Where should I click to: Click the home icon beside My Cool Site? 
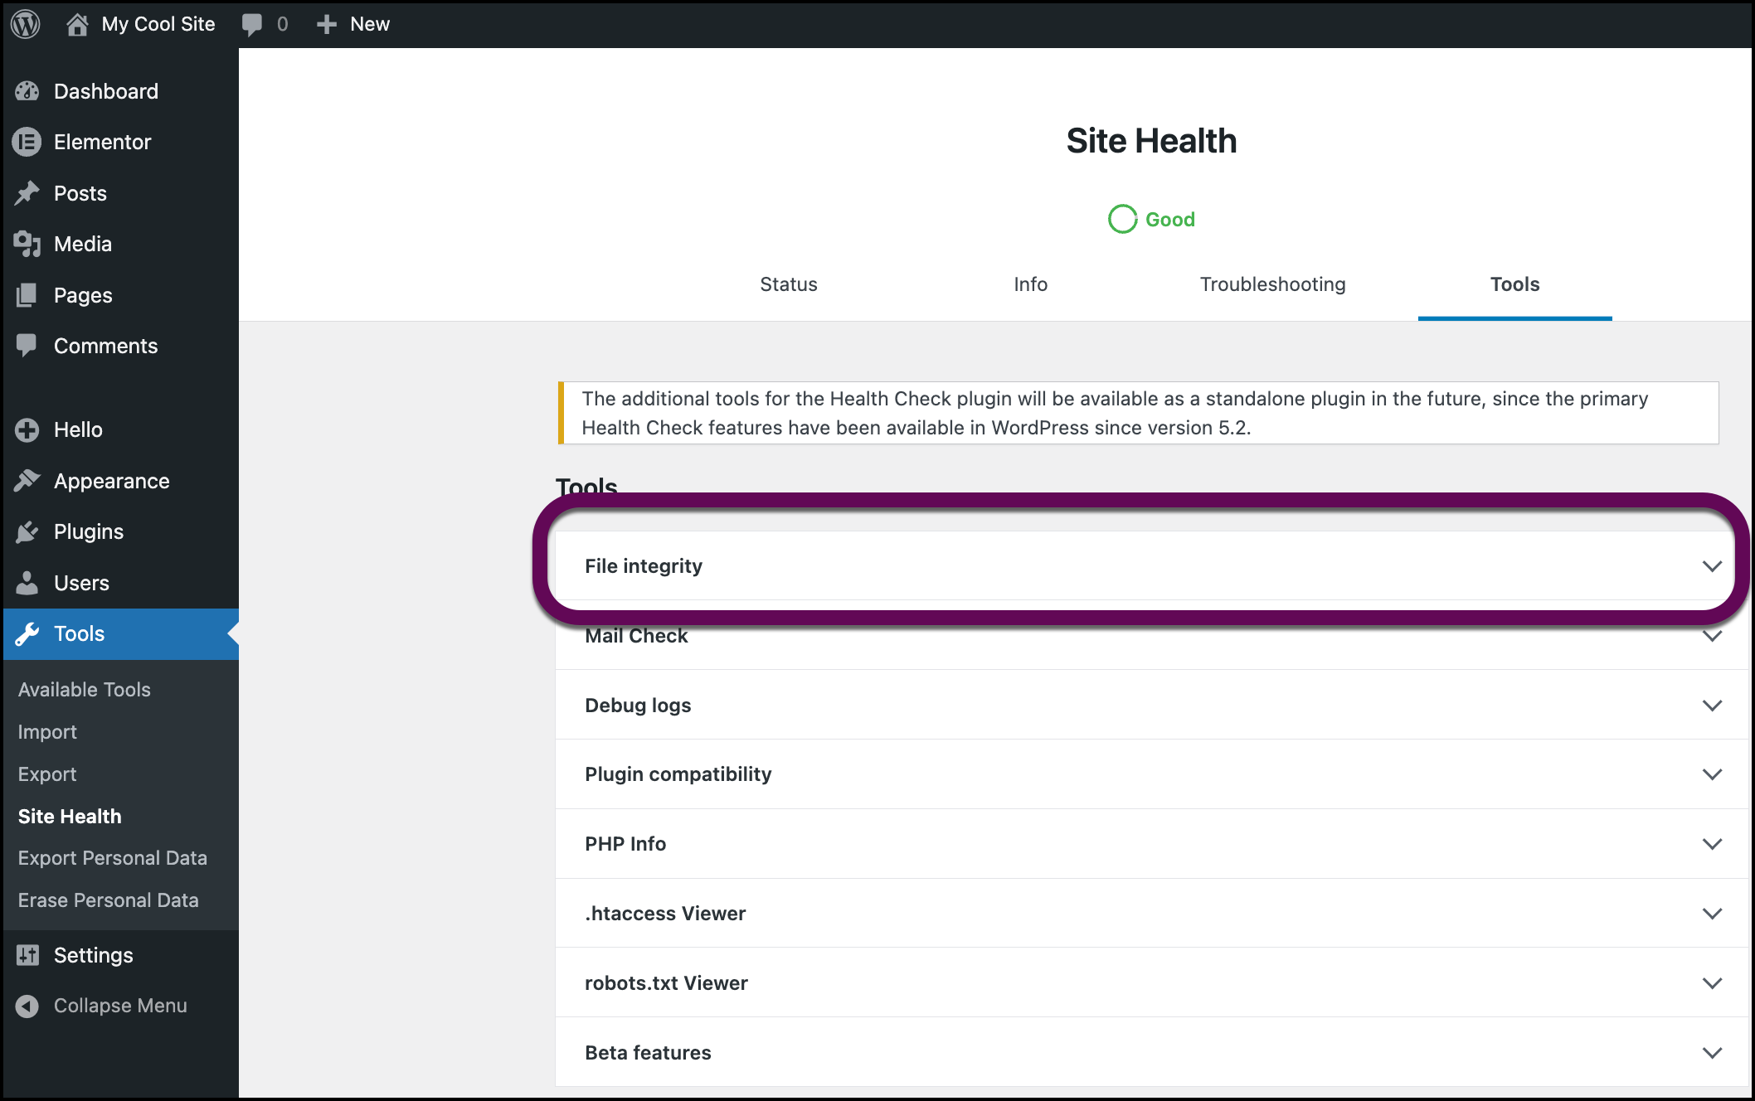pos(77,24)
